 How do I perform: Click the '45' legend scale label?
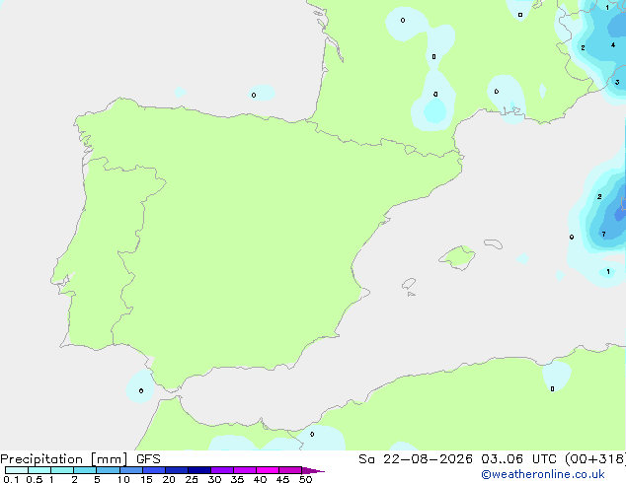coord(282,479)
